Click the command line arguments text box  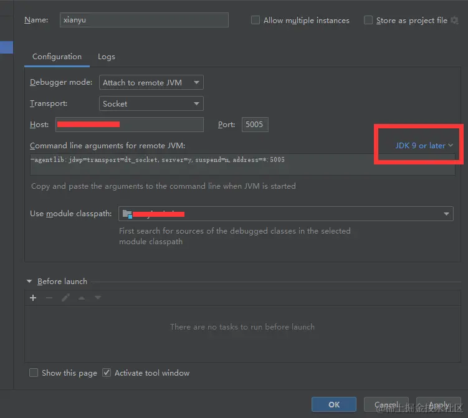point(242,164)
